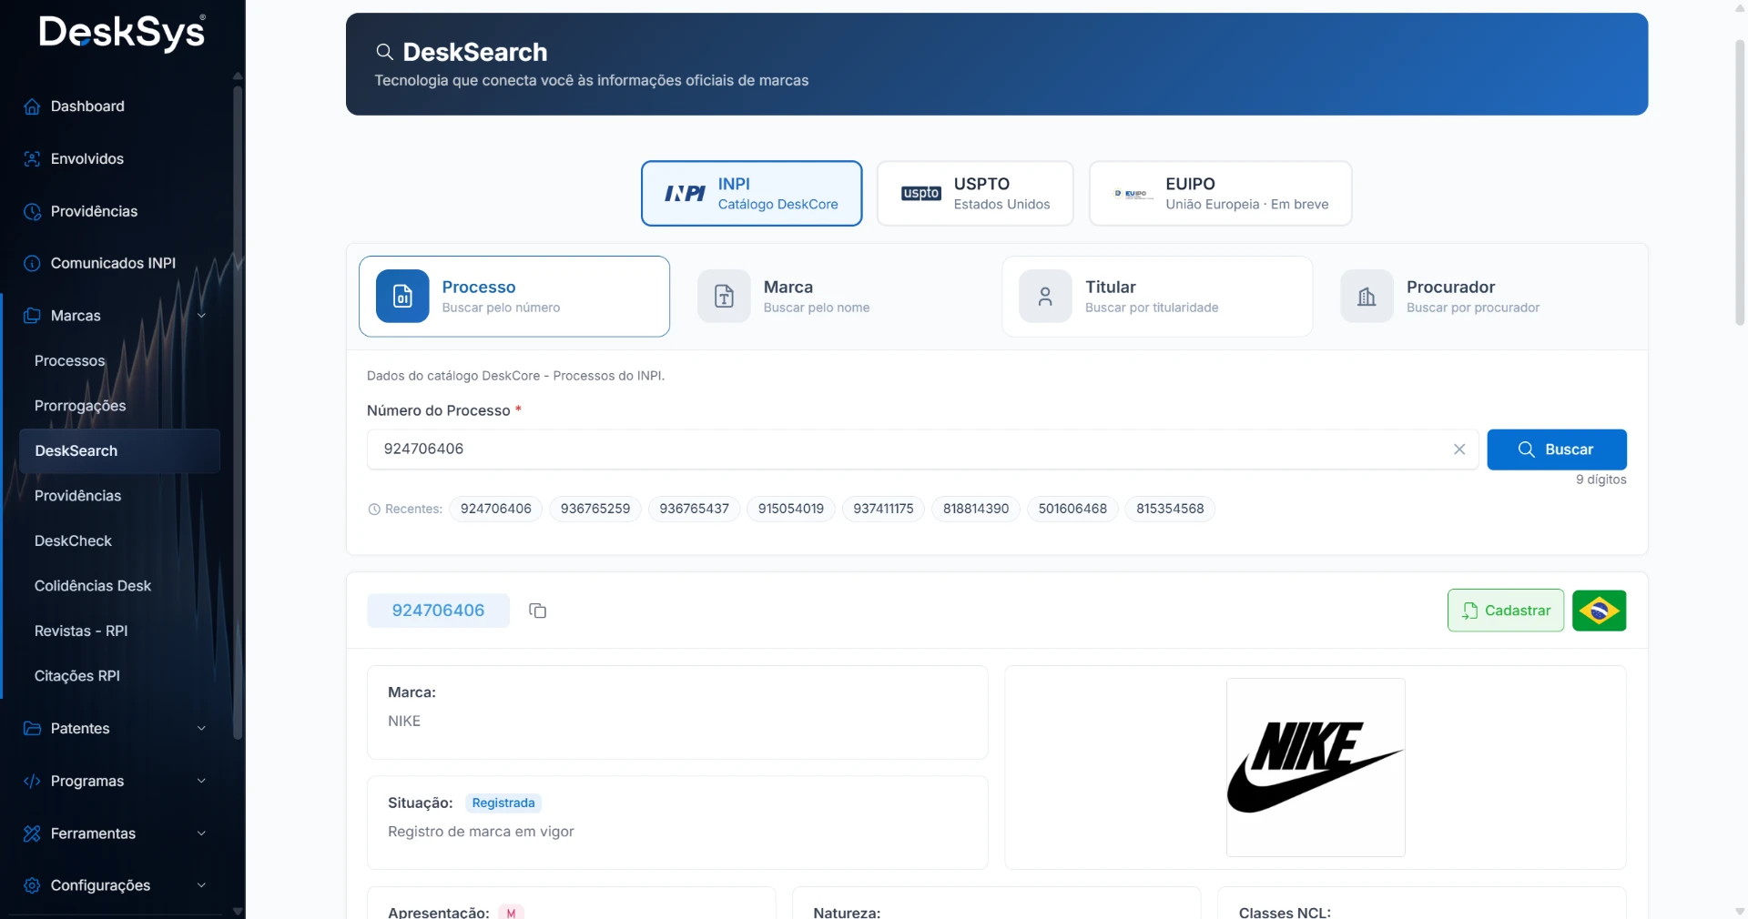Select recent search 936765437
The image size is (1748, 919).
[695, 510]
